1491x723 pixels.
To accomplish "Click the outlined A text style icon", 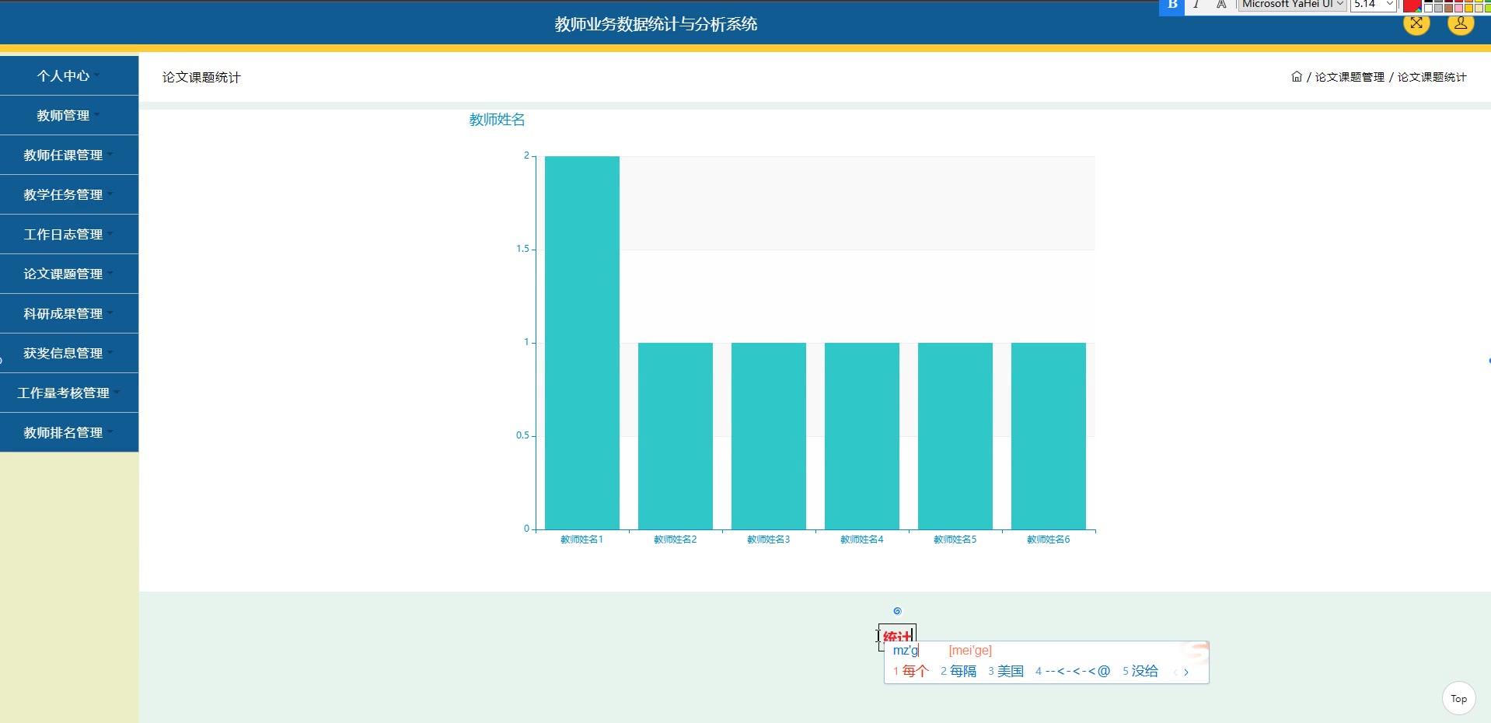I will [x=1221, y=5].
